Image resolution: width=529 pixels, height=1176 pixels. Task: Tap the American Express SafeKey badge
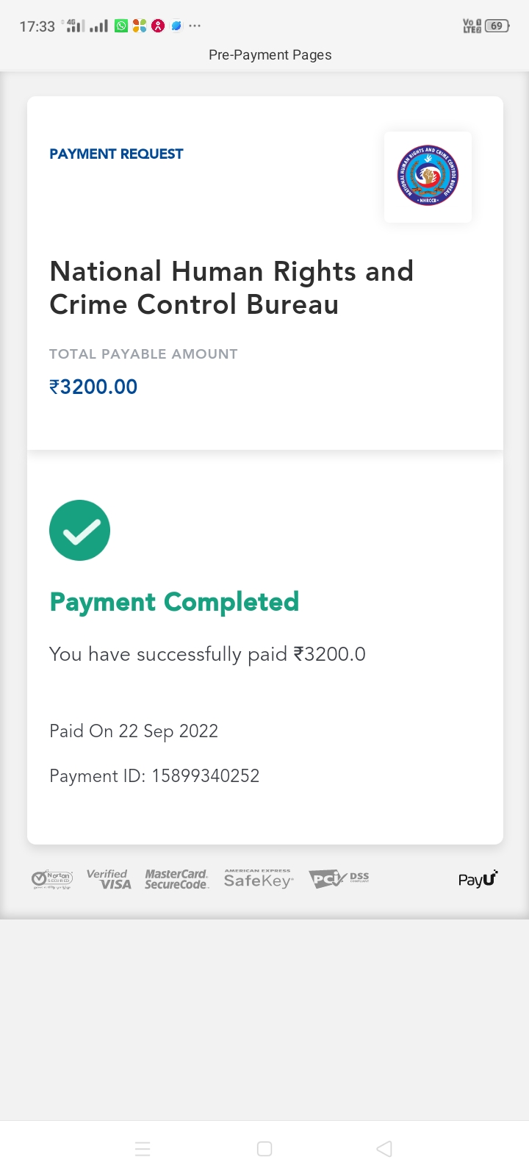click(x=258, y=879)
